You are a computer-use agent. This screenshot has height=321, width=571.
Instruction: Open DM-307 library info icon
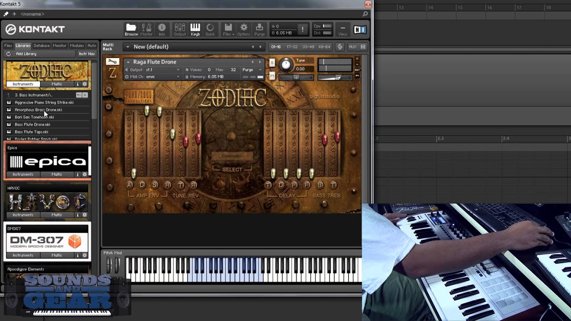coord(77,255)
